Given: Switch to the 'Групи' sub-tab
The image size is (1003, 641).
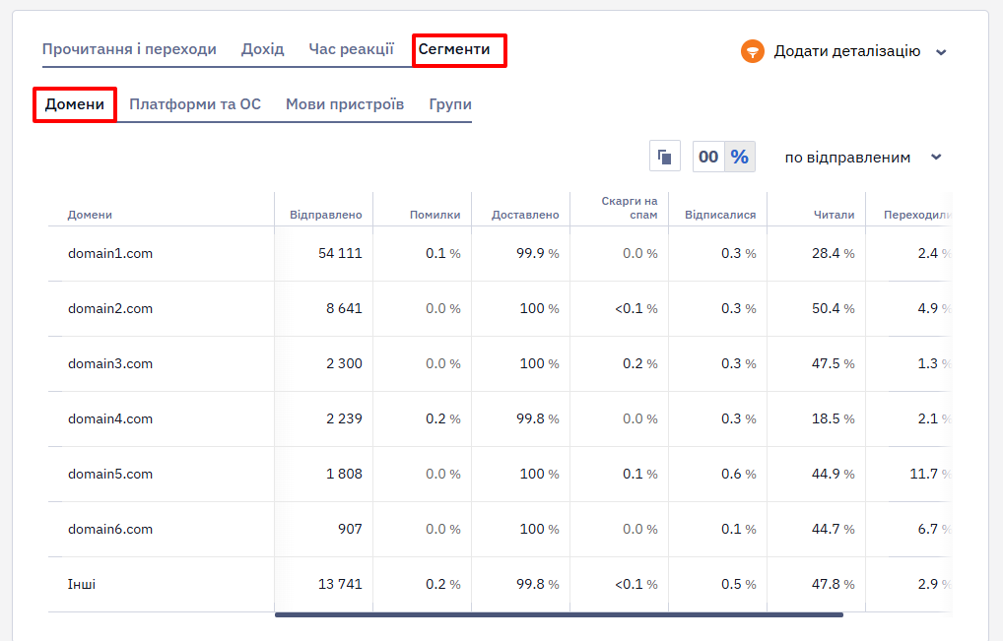Looking at the screenshot, I should [450, 104].
